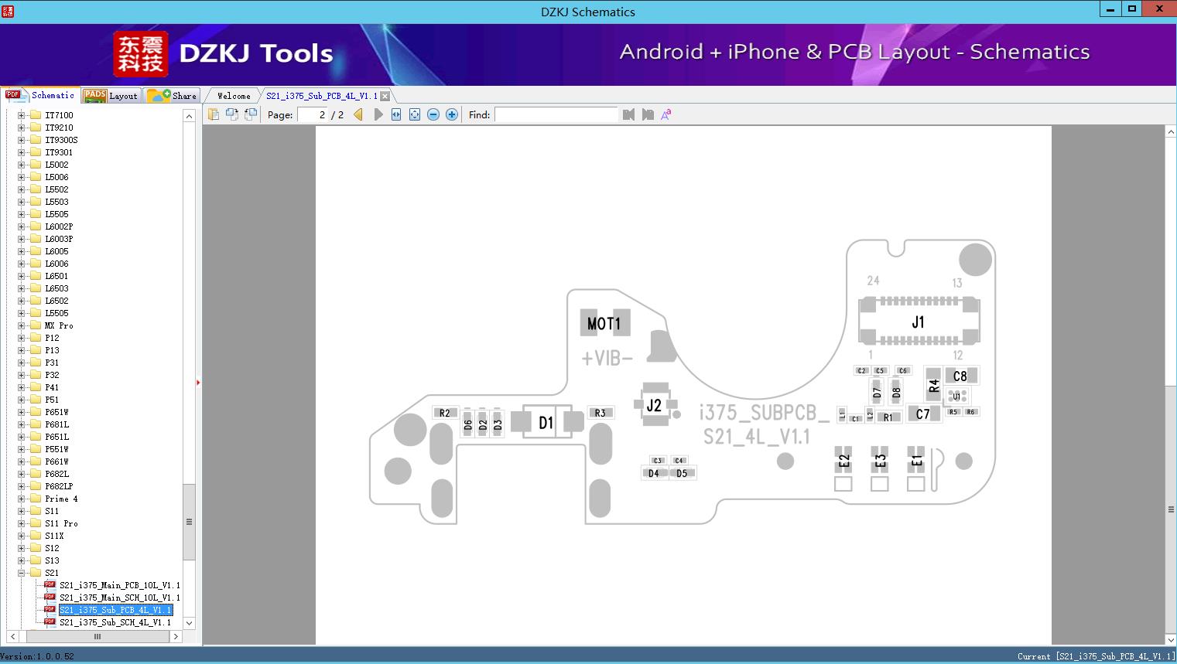1177x664 pixels.
Task: Expand the IT7100 folder
Action: coord(22,115)
